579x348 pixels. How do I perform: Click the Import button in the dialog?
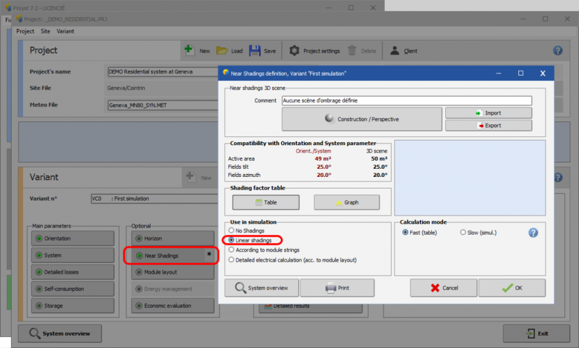488,113
